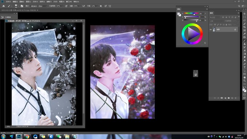
Task: Open smoothing options gear icon
Action: pyautogui.click(x=101, y=6)
